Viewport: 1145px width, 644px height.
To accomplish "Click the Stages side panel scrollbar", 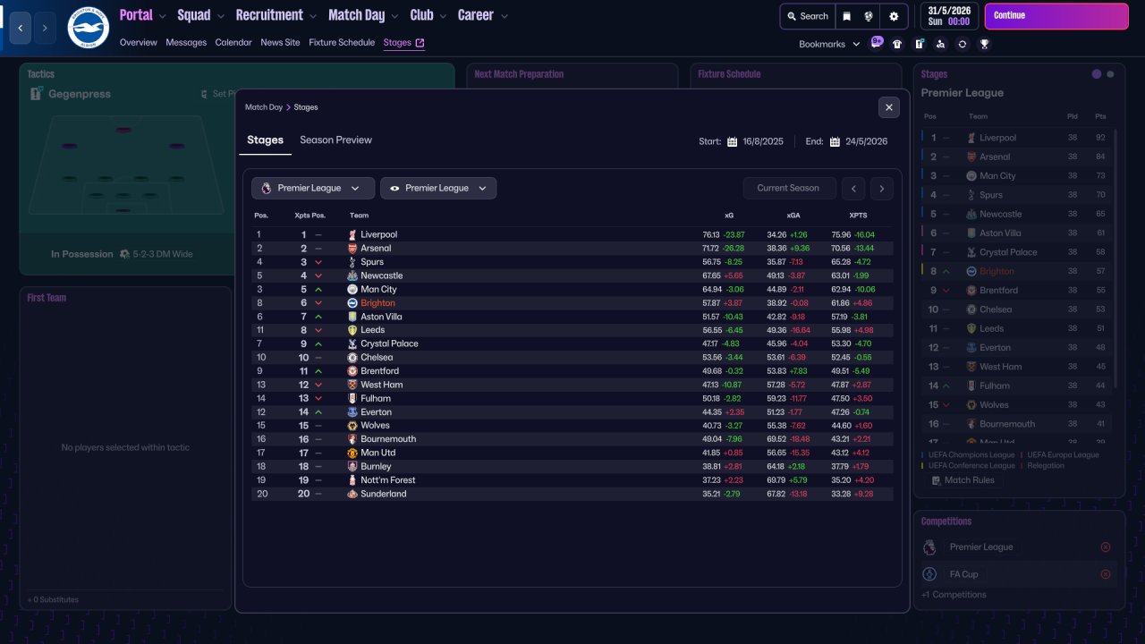I will (x=1115, y=259).
